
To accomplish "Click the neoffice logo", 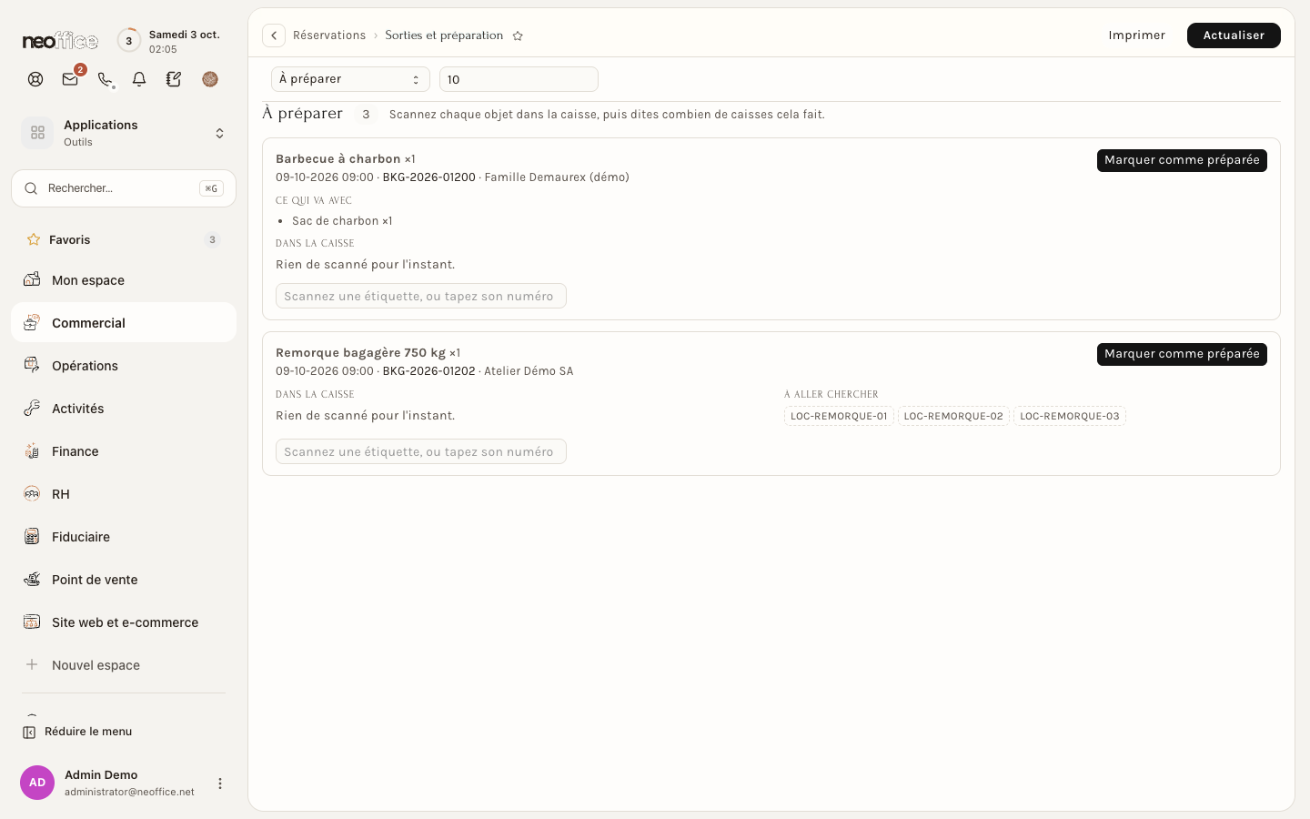I will pos(60,41).
